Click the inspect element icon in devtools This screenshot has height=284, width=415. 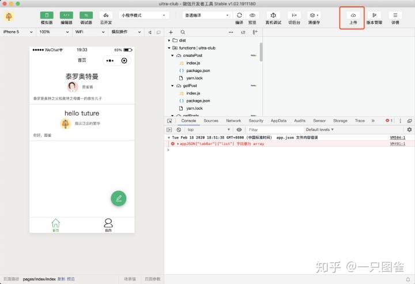[169, 121]
